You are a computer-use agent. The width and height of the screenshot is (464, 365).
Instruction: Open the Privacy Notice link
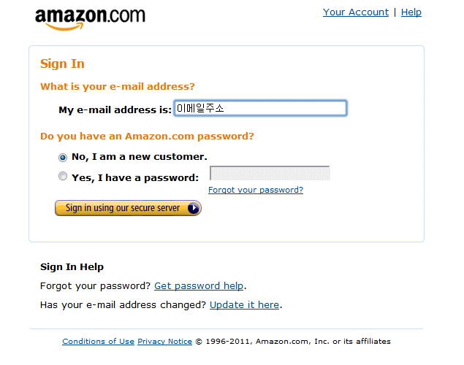[x=164, y=342]
